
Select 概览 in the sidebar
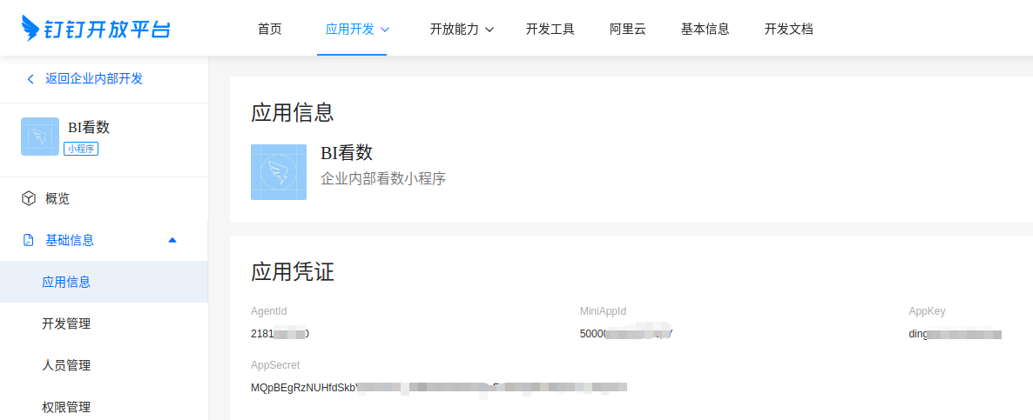tap(57, 198)
